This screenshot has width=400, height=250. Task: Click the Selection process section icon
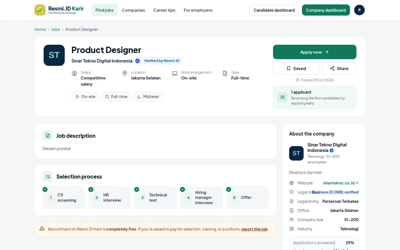click(48, 177)
